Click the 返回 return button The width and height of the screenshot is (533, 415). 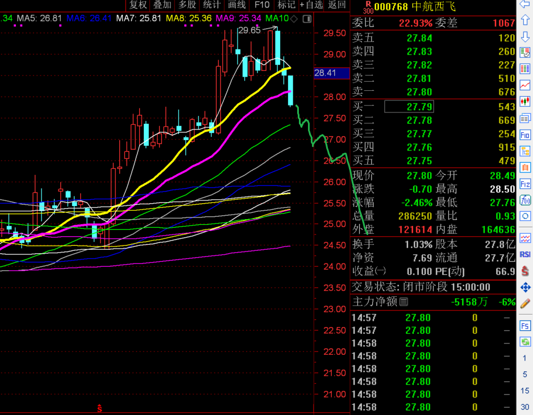pos(337,5)
